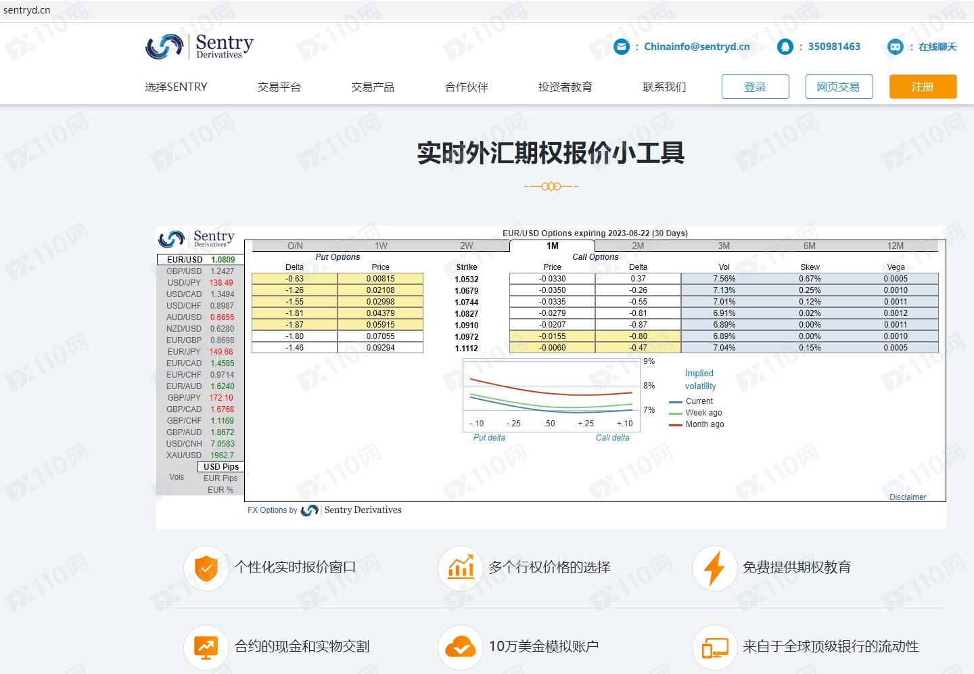Screen dimensions: 974x674
Task: Select the O/N expiry tab
Action: [x=295, y=246]
